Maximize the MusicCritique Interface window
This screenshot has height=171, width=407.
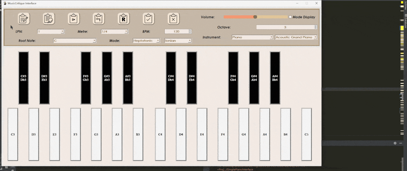(307, 3)
